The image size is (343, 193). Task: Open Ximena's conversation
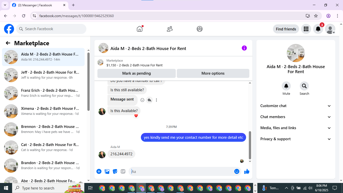tap(43, 111)
